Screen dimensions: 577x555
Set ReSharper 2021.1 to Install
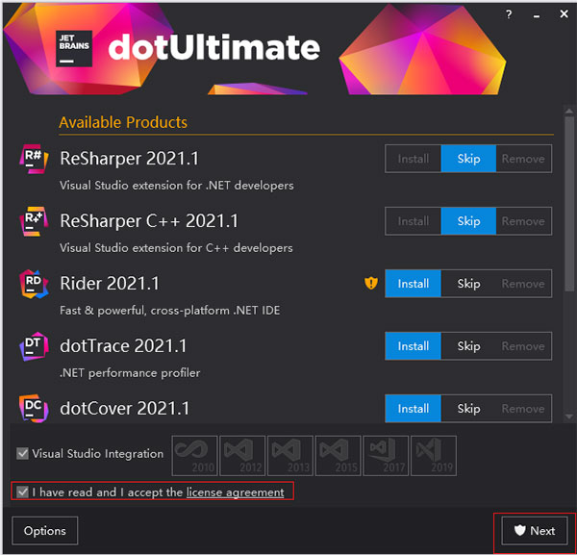click(x=414, y=159)
